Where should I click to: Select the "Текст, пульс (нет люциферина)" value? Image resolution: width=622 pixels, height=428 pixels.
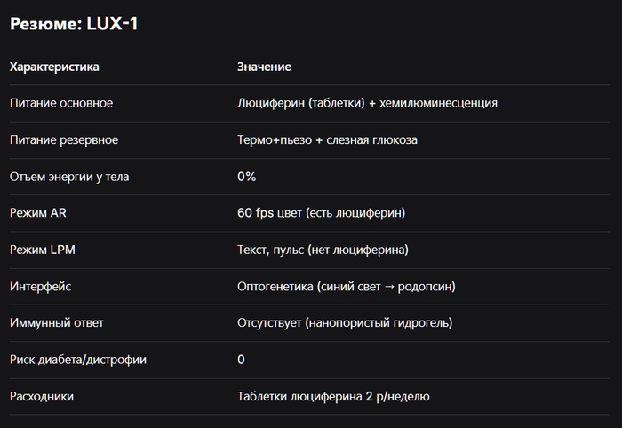tap(323, 250)
